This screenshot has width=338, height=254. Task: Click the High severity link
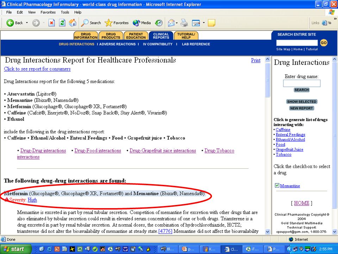[x=32, y=200]
